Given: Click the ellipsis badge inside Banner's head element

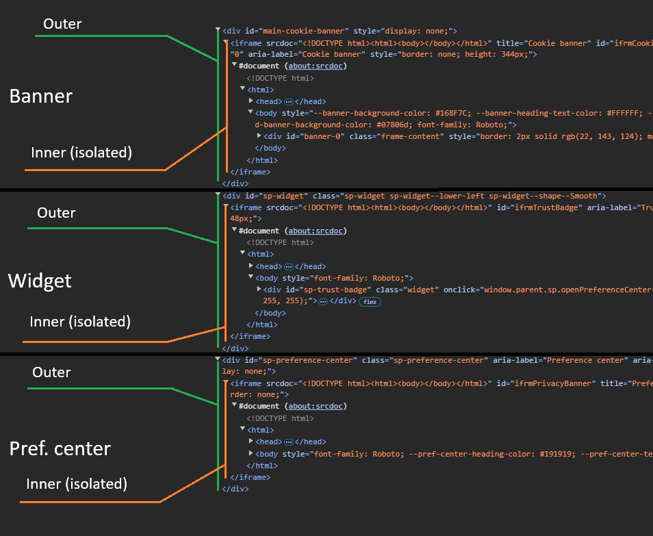Looking at the screenshot, I should 288,101.
